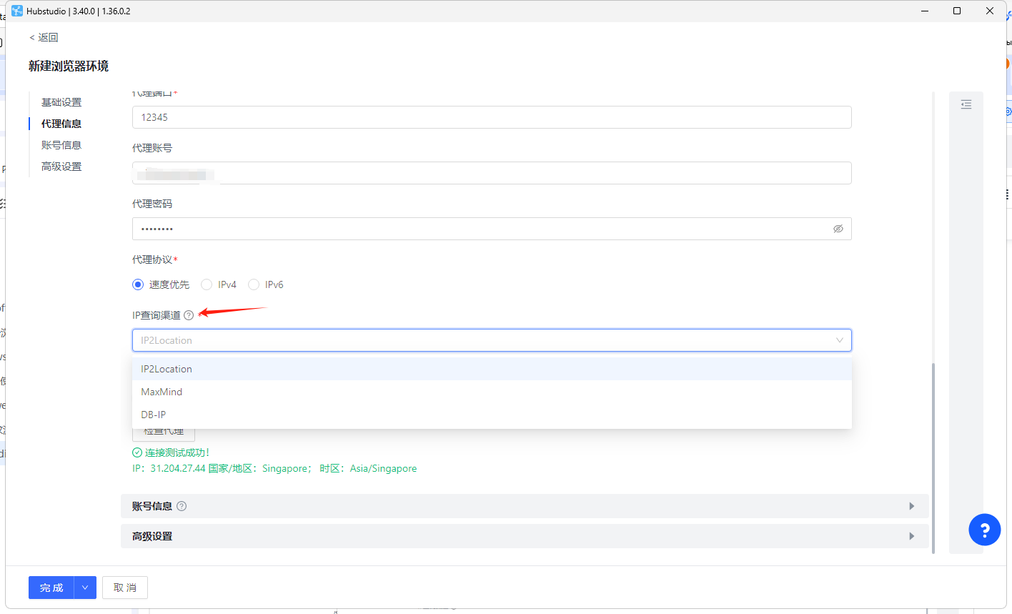Click the 完成 button
This screenshot has height=614, width=1012.
(x=51, y=588)
